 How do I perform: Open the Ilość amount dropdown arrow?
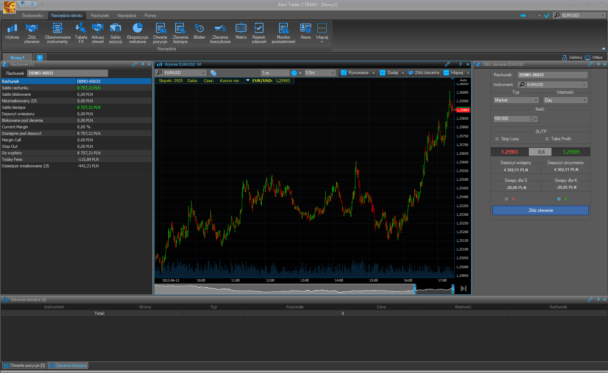536,119
